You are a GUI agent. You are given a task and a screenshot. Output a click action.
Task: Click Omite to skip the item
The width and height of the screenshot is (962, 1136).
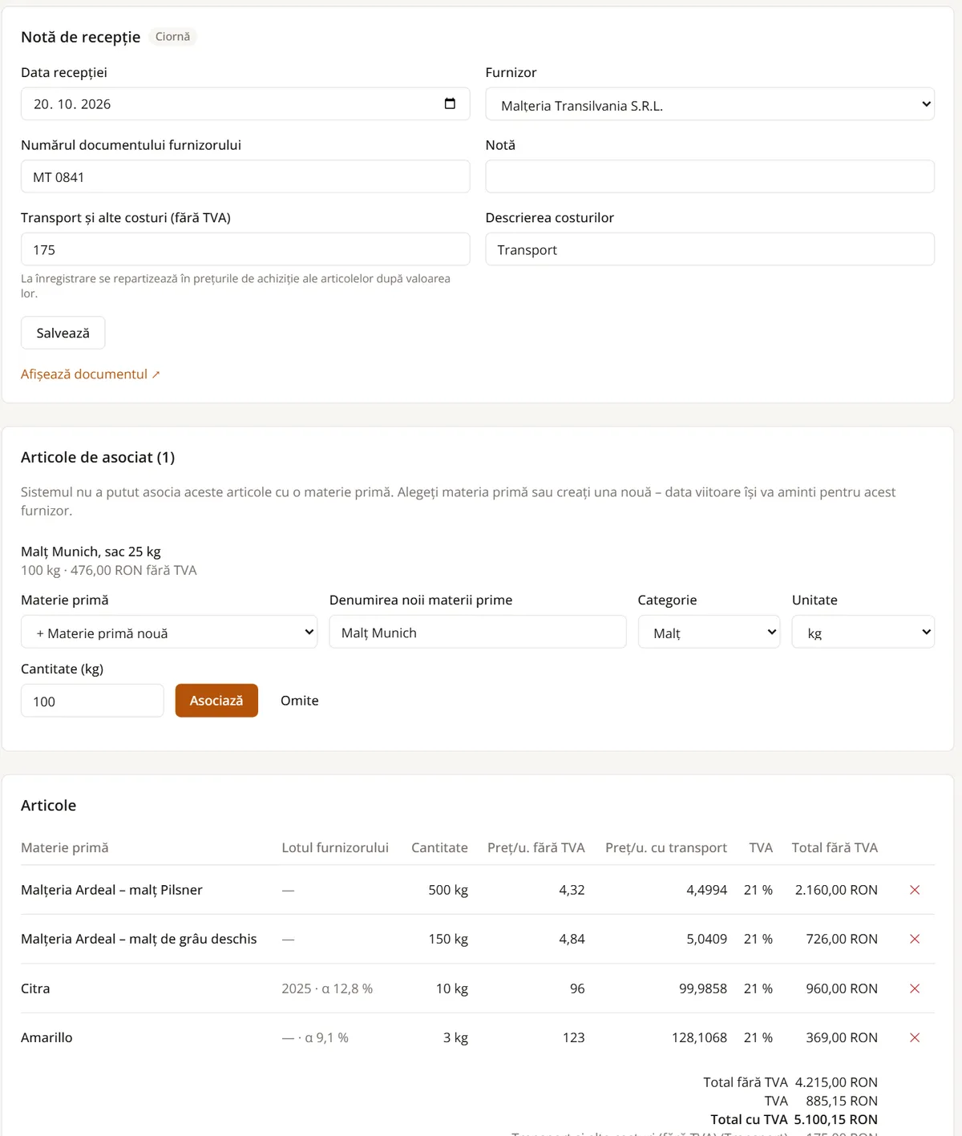(300, 701)
